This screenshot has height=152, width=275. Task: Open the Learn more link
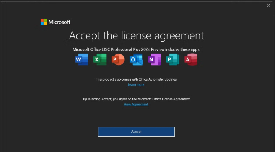[x=136, y=84]
